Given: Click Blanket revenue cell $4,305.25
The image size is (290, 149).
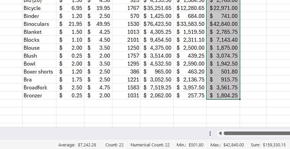Looking at the screenshot, I should (157, 32).
